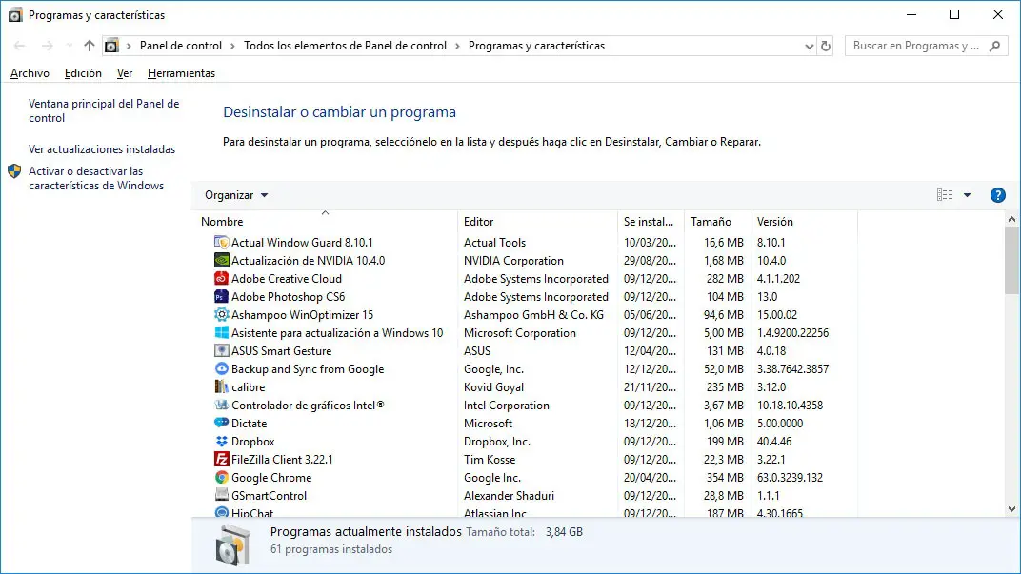Open the Ver menu
Image resolution: width=1021 pixels, height=574 pixels.
125,73
